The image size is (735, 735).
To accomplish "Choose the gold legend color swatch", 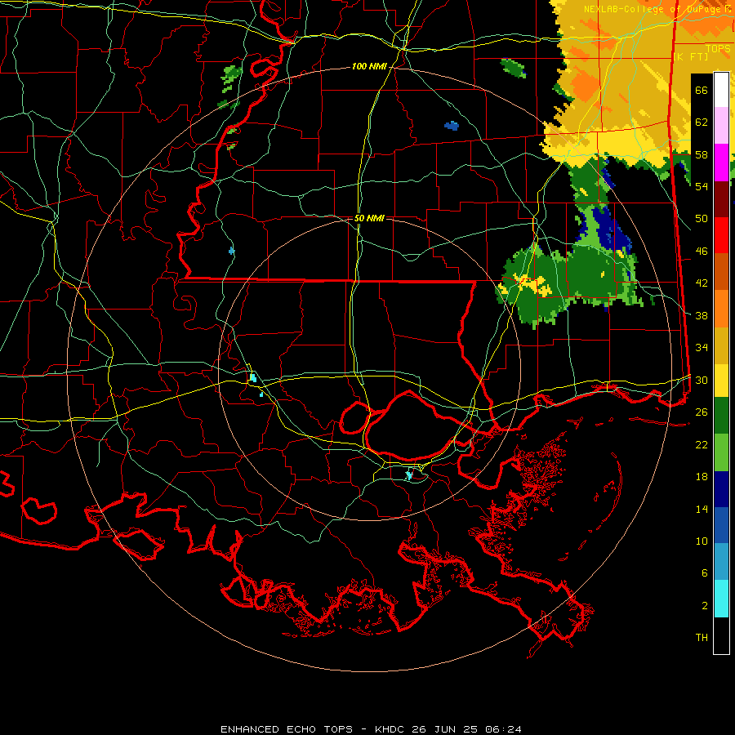I will point(721,345).
